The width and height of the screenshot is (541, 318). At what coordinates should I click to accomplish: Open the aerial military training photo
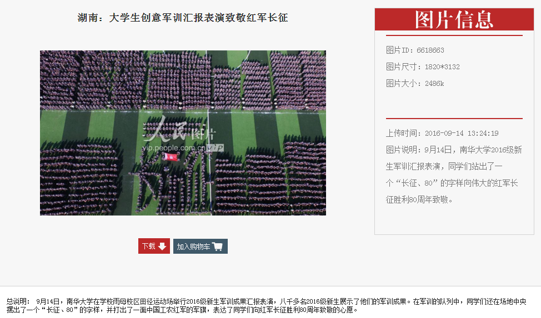pyautogui.click(x=183, y=133)
